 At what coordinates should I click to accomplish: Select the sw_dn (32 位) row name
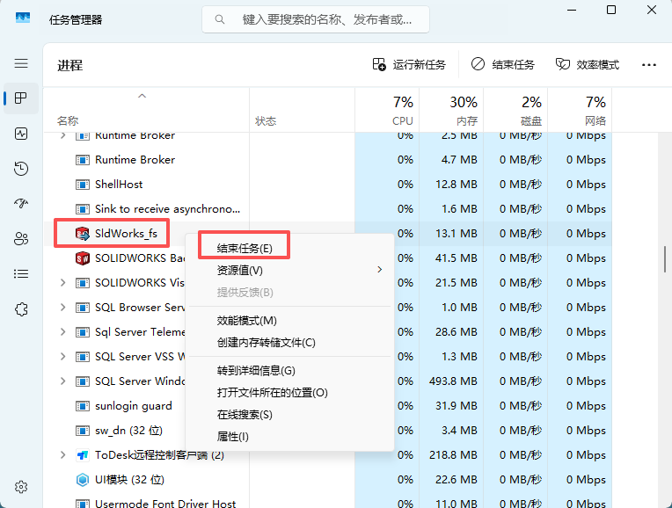pos(128,431)
